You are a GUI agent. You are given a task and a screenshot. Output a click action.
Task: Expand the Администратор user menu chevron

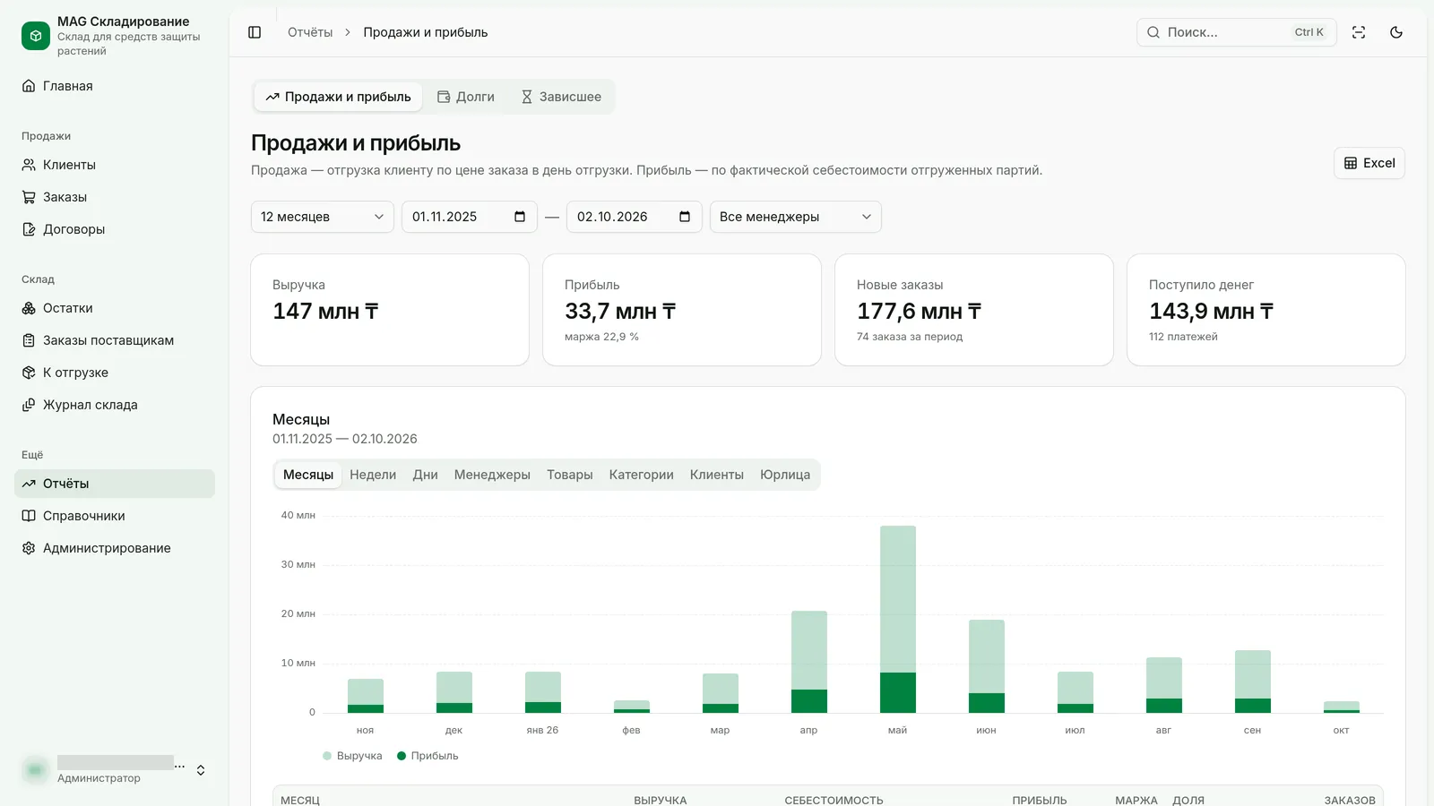coord(201,770)
